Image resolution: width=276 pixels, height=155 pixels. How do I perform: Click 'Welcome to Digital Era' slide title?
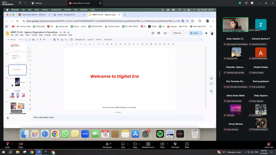[x=115, y=77]
